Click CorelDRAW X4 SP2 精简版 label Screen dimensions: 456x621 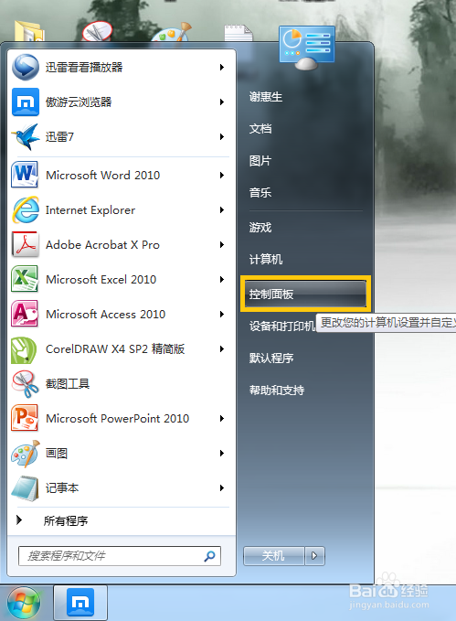(115, 349)
